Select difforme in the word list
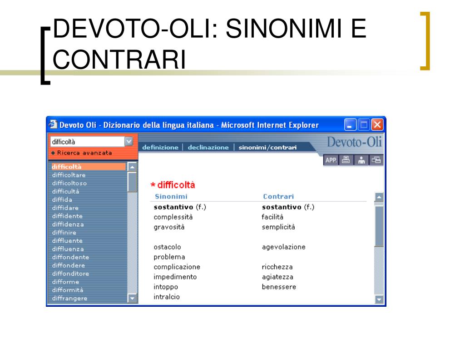This screenshot has height=349, width=465. pyautogui.click(x=65, y=282)
